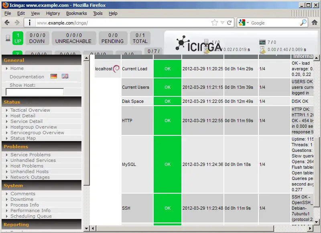Open the History menu
321x233 pixels.
(53, 13)
